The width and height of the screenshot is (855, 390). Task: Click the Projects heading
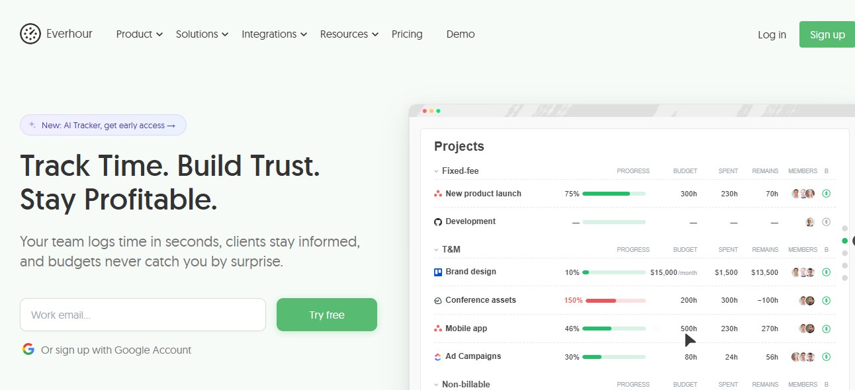click(459, 146)
